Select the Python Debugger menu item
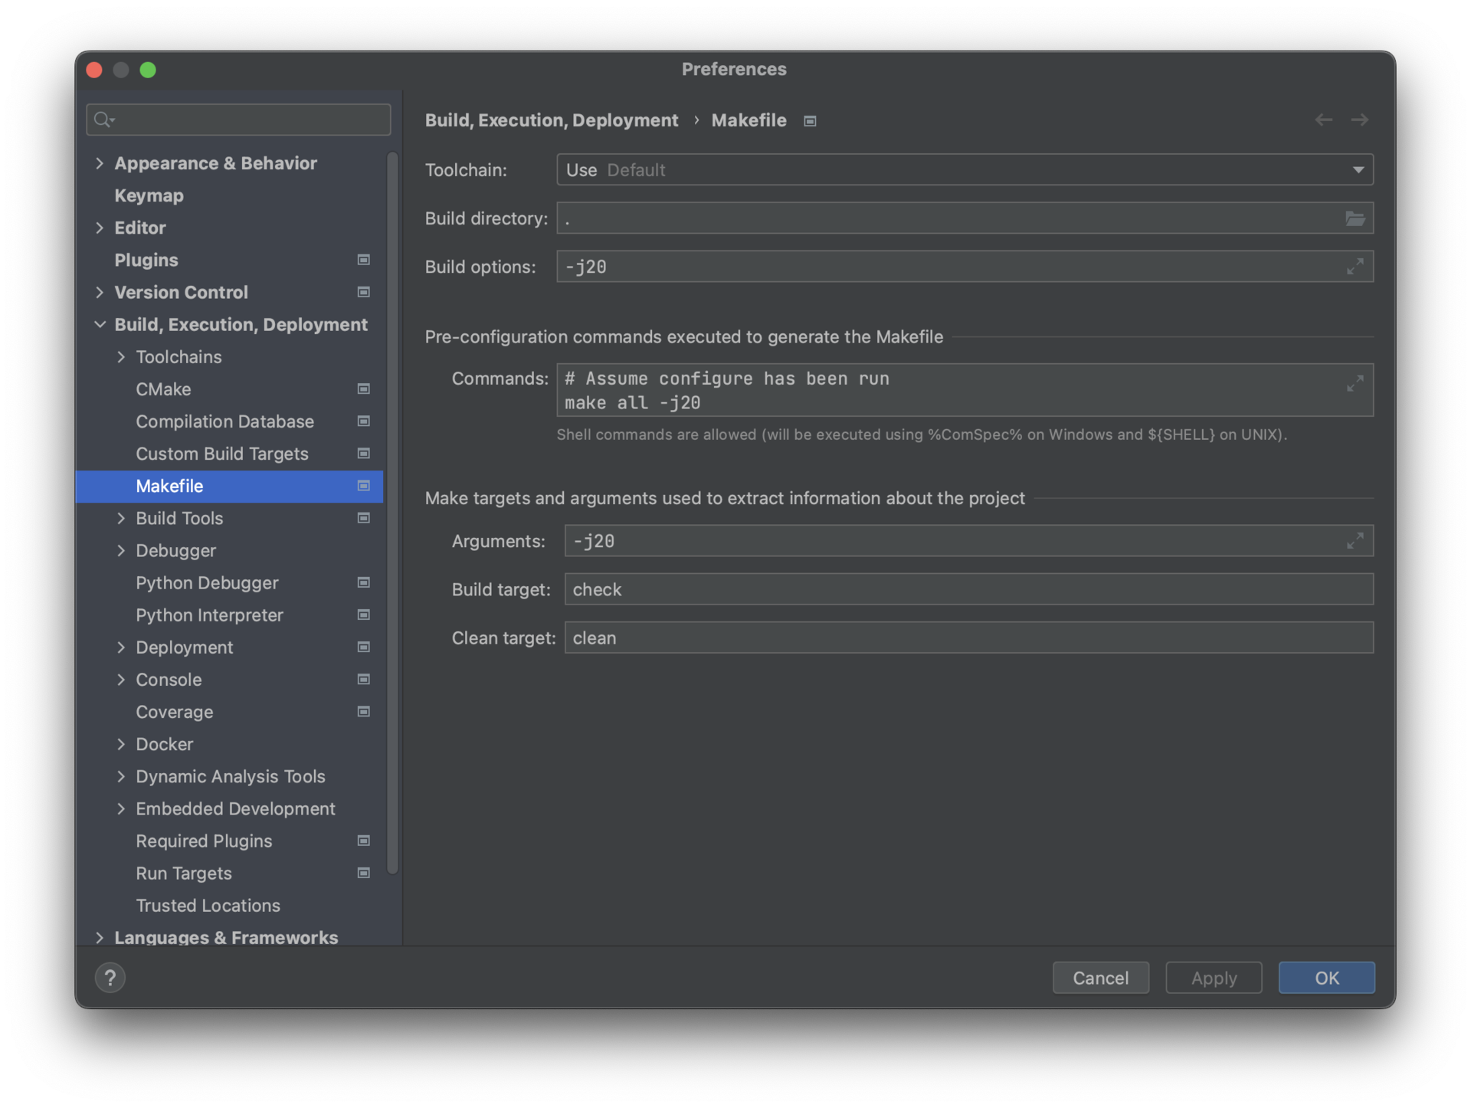Viewport: 1471px width, 1108px height. [207, 582]
